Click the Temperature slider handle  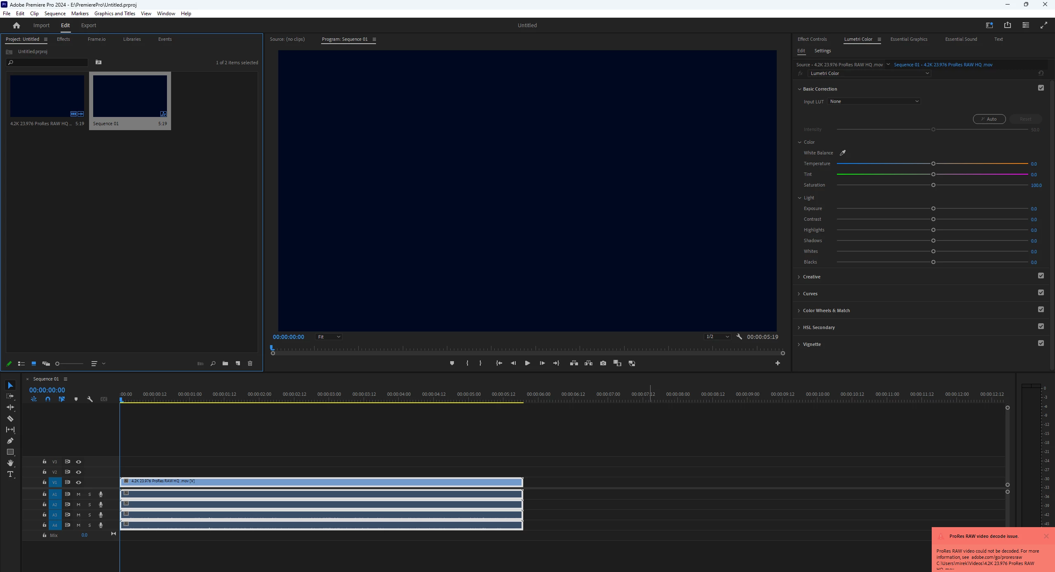tap(933, 163)
